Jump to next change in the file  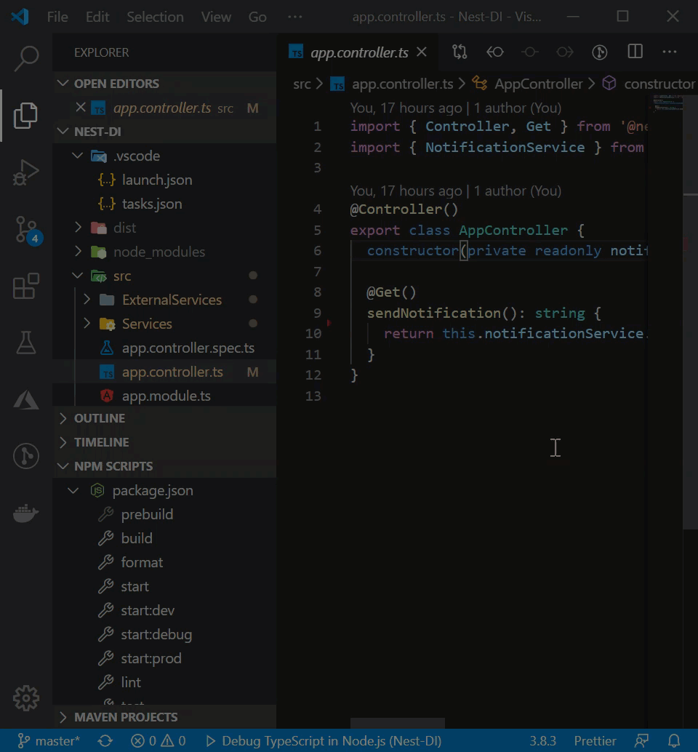565,52
